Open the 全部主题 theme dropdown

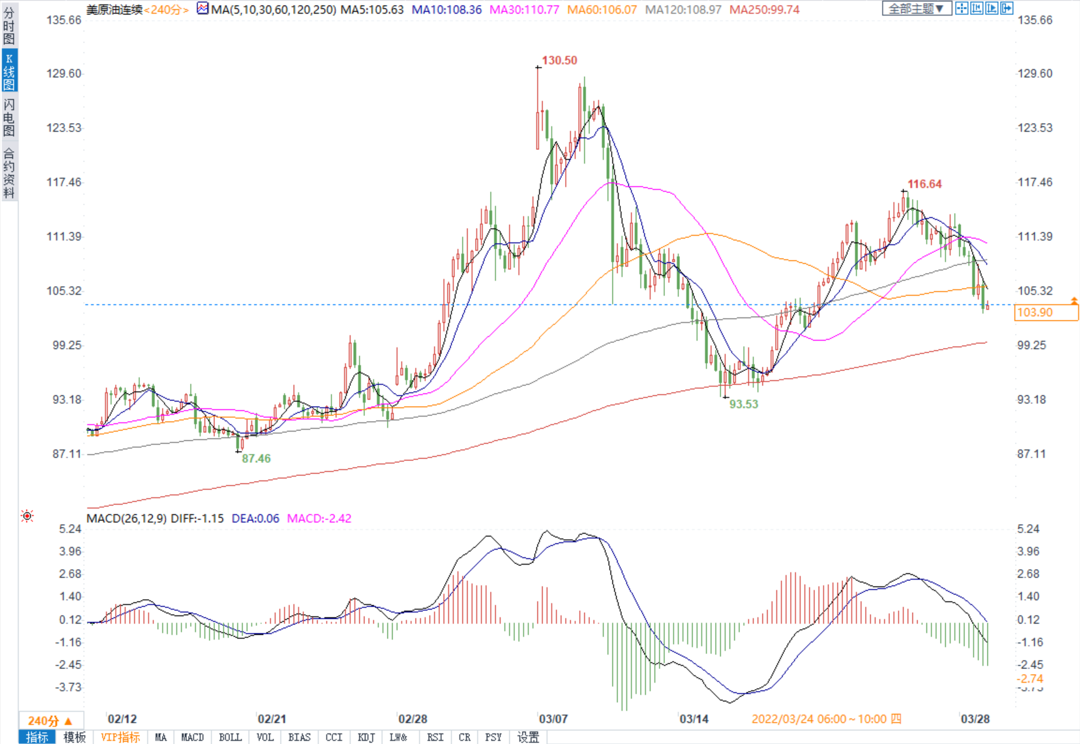tap(916, 8)
